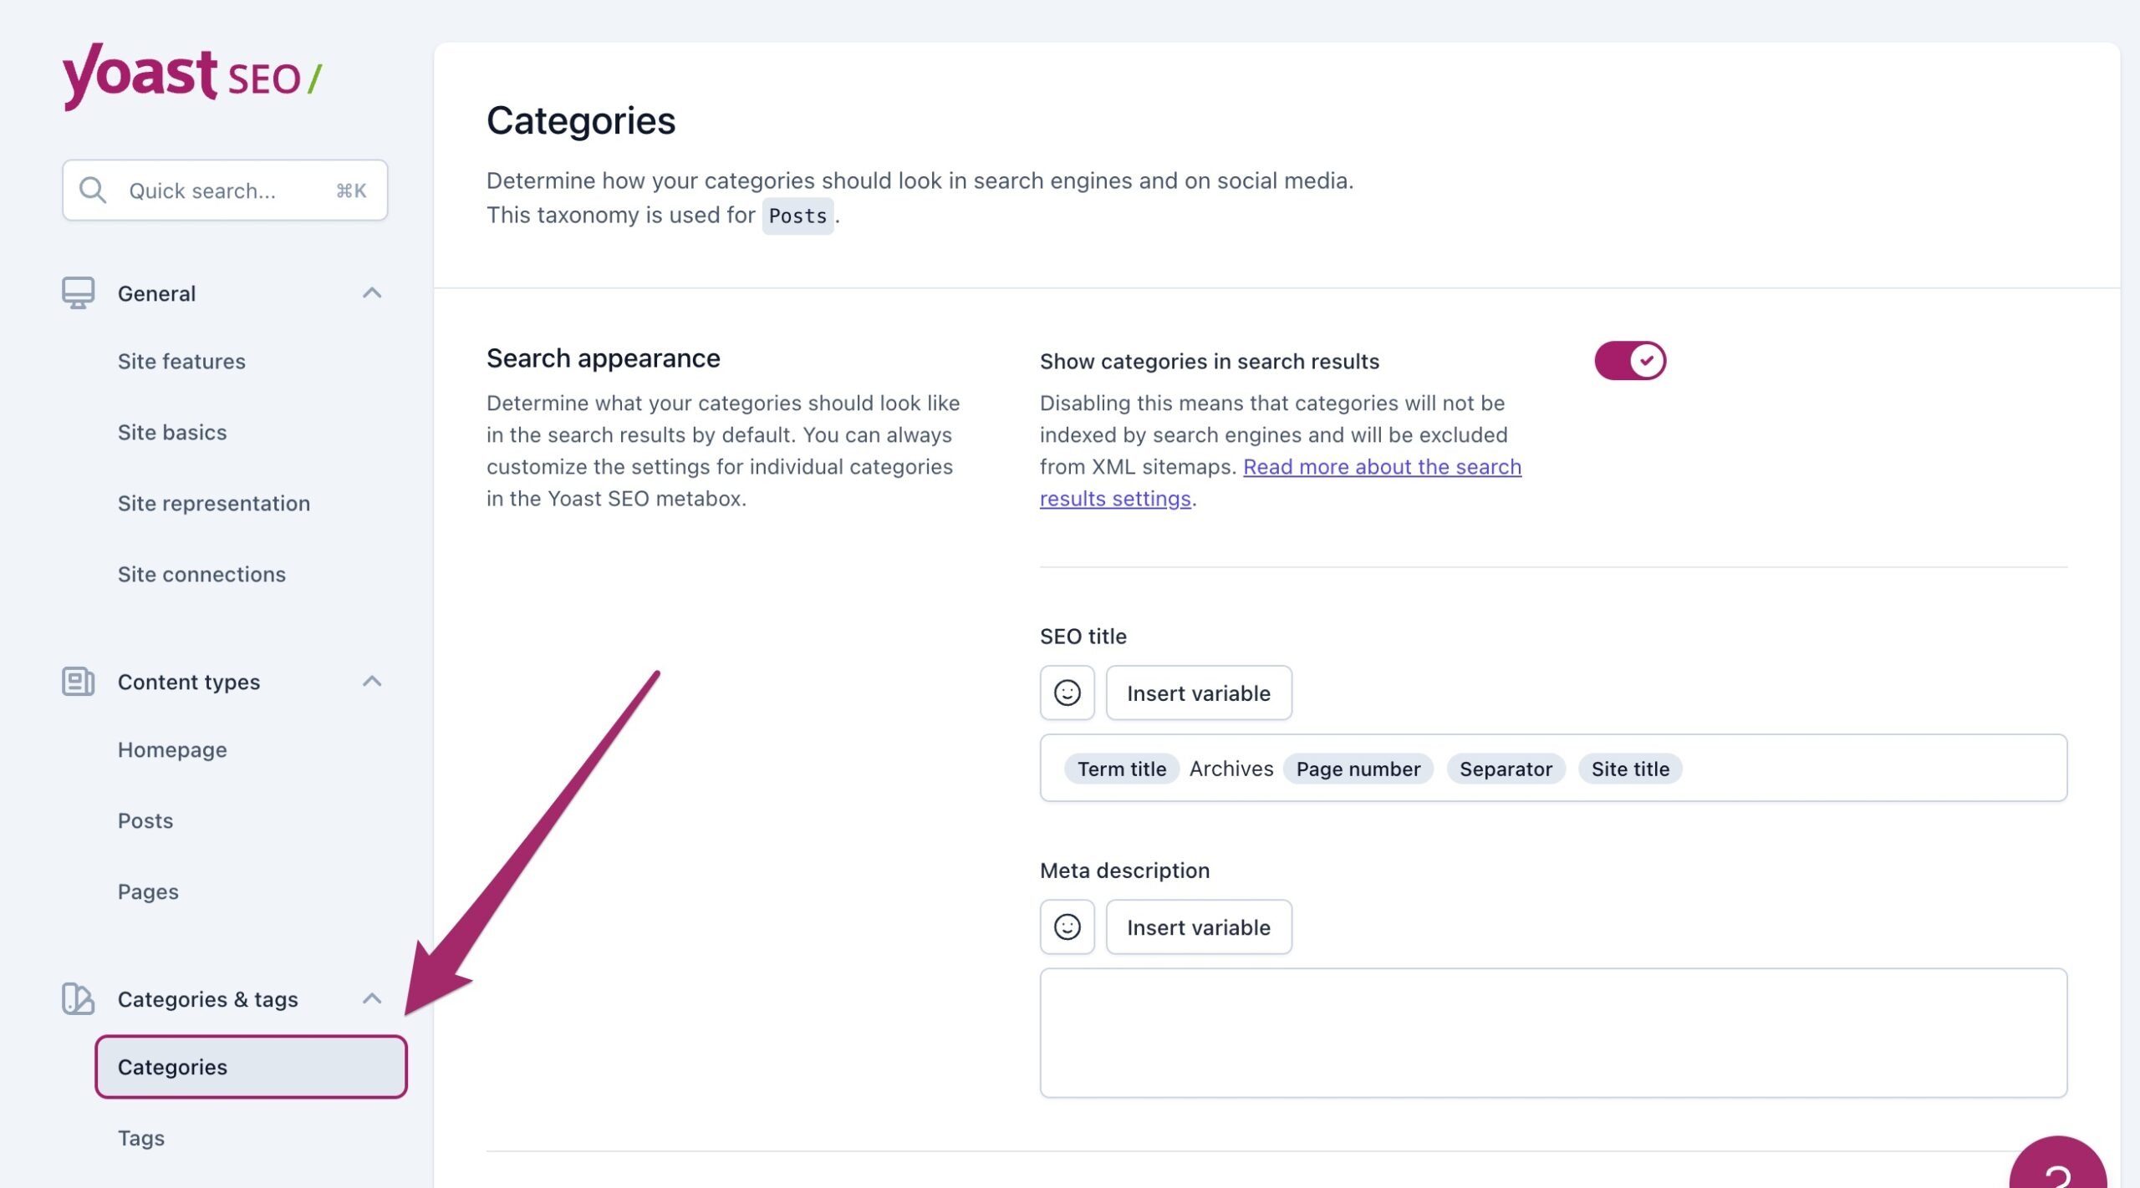Viewport: 2140px width, 1188px height.
Task: Select the Term title variable pill
Action: click(x=1121, y=768)
